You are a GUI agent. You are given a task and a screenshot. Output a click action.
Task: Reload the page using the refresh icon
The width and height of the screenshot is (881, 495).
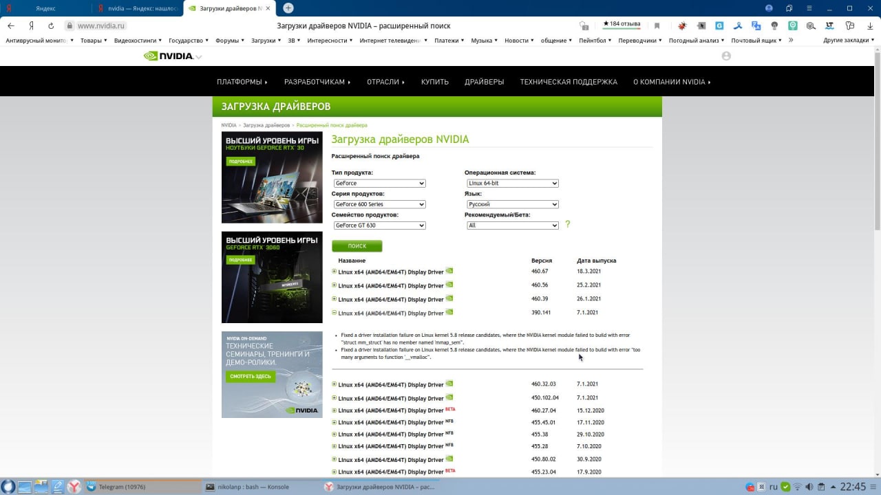(x=51, y=25)
